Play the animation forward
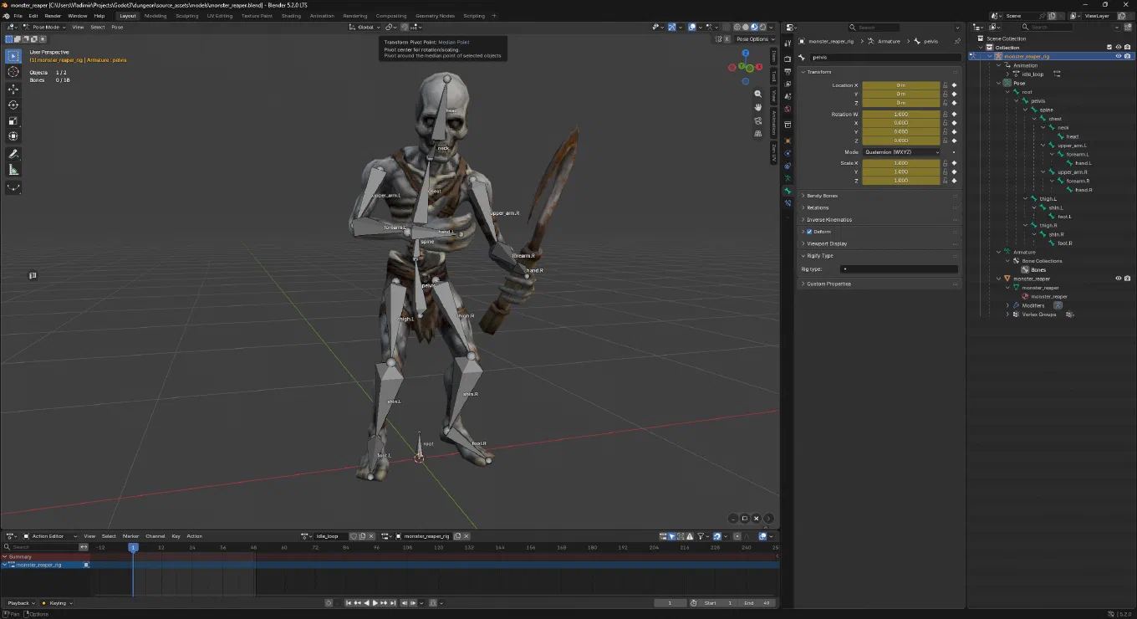Viewport: 1137px width, 619px height. pyautogui.click(x=375, y=603)
